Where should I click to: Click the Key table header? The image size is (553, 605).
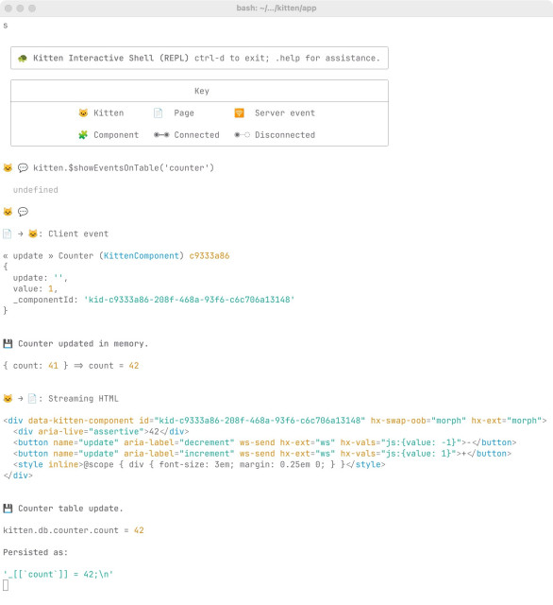[202, 91]
